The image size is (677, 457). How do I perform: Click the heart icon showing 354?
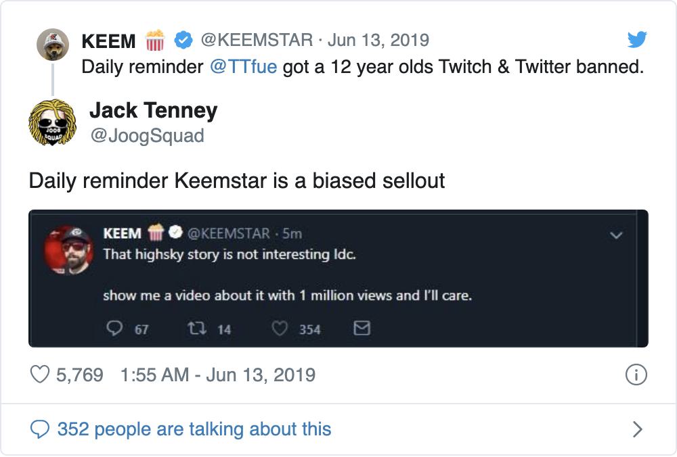(x=279, y=329)
